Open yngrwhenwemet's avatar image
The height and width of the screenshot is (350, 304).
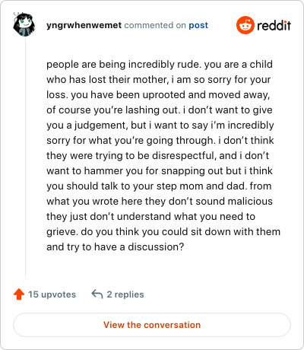pyautogui.click(x=24, y=25)
